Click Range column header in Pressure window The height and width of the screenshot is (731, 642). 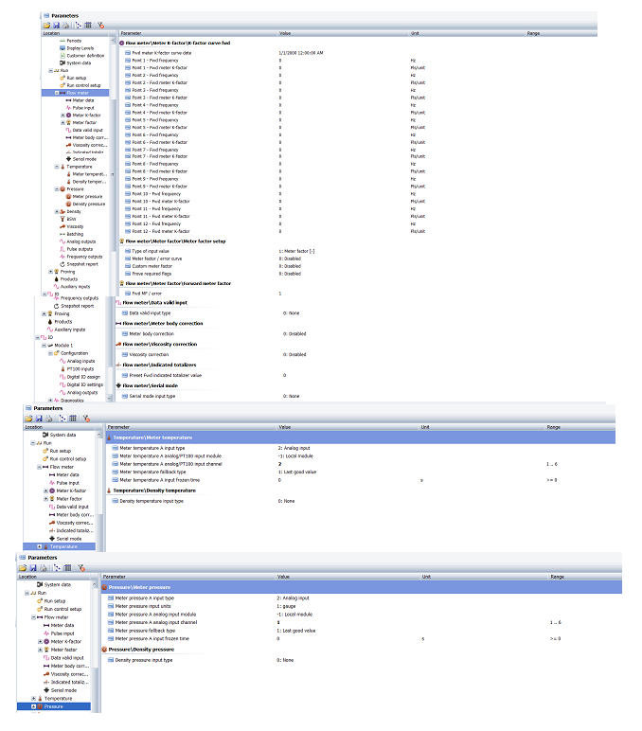click(557, 577)
